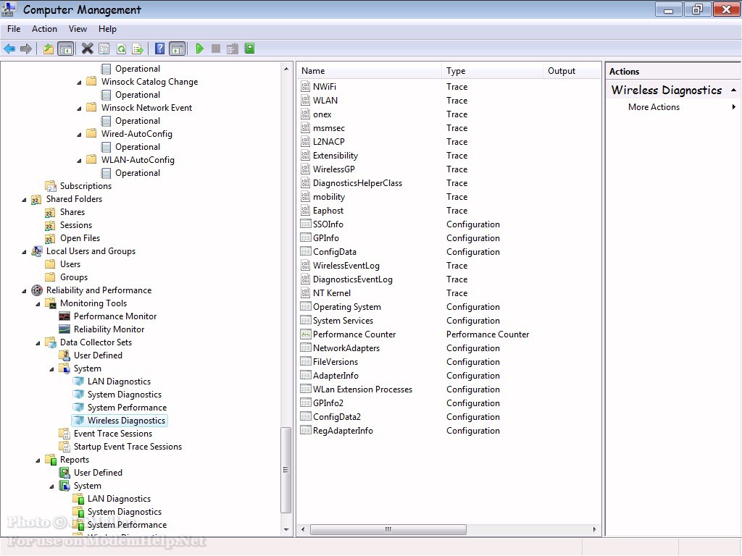Collapse the WLAN-AutoConfig node
This screenshot has width=742, height=556.
79,161
